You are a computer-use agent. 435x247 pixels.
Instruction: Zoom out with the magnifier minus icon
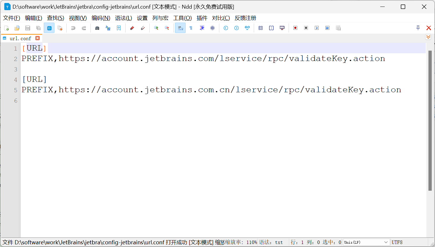coord(167,28)
